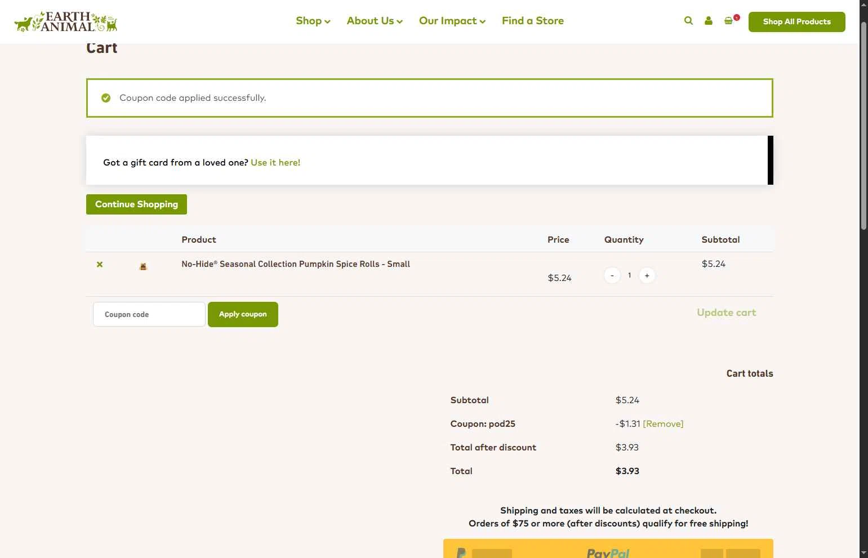Click the Earth Animal logo

[x=66, y=21]
